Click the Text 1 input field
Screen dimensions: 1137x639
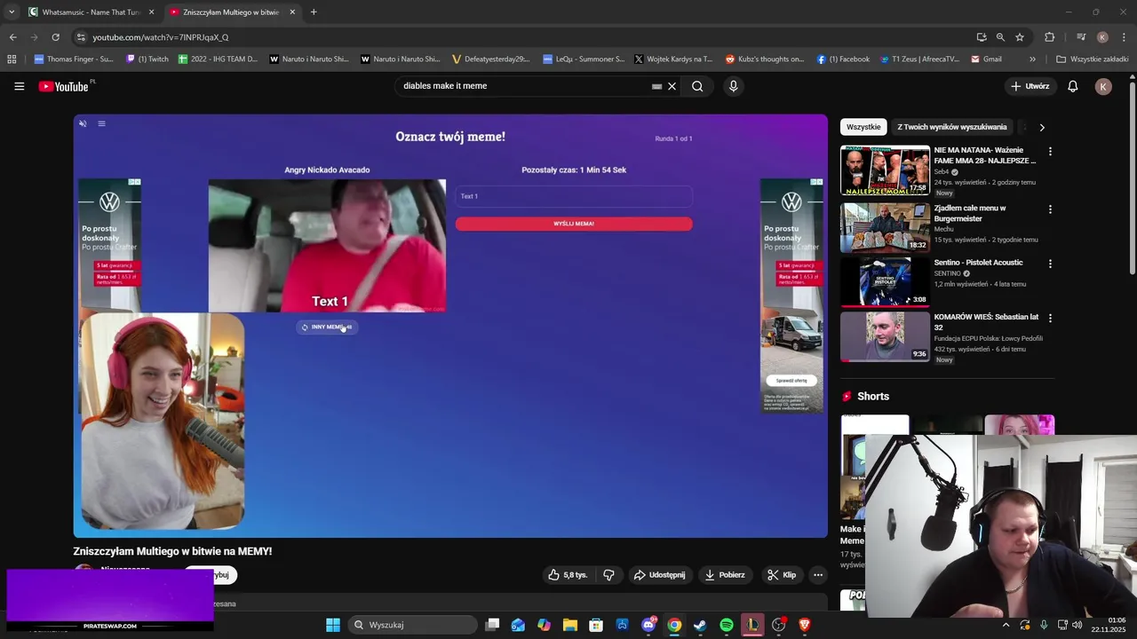pyautogui.click(x=574, y=196)
